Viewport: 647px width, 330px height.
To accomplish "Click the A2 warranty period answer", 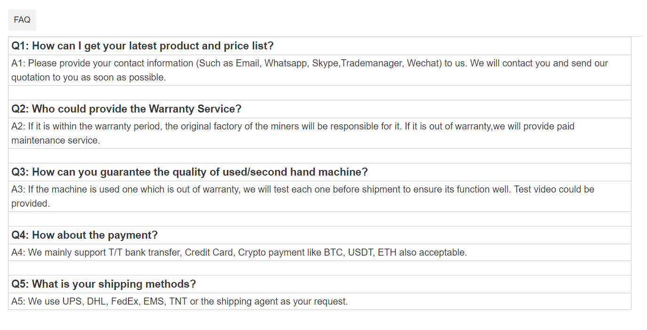I will tap(293, 133).
